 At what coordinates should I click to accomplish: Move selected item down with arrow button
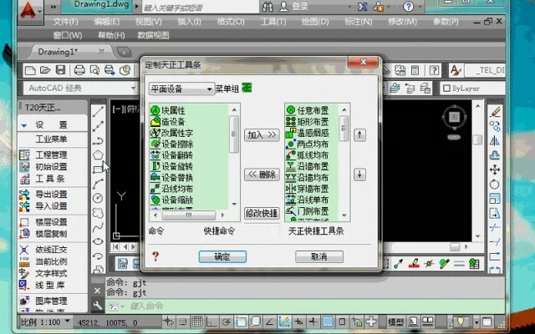tap(359, 175)
